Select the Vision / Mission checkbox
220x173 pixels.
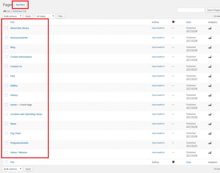click(x=6, y=152)
